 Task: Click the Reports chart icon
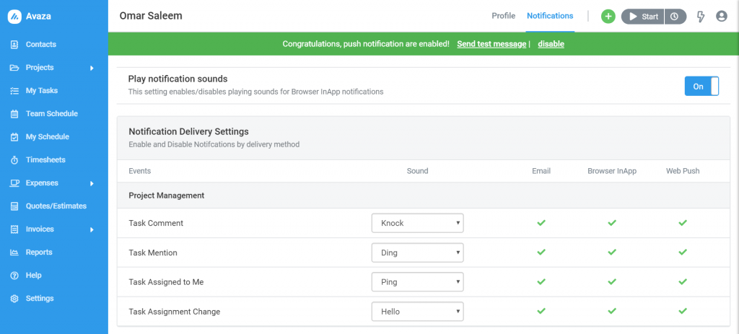(14, 252)
